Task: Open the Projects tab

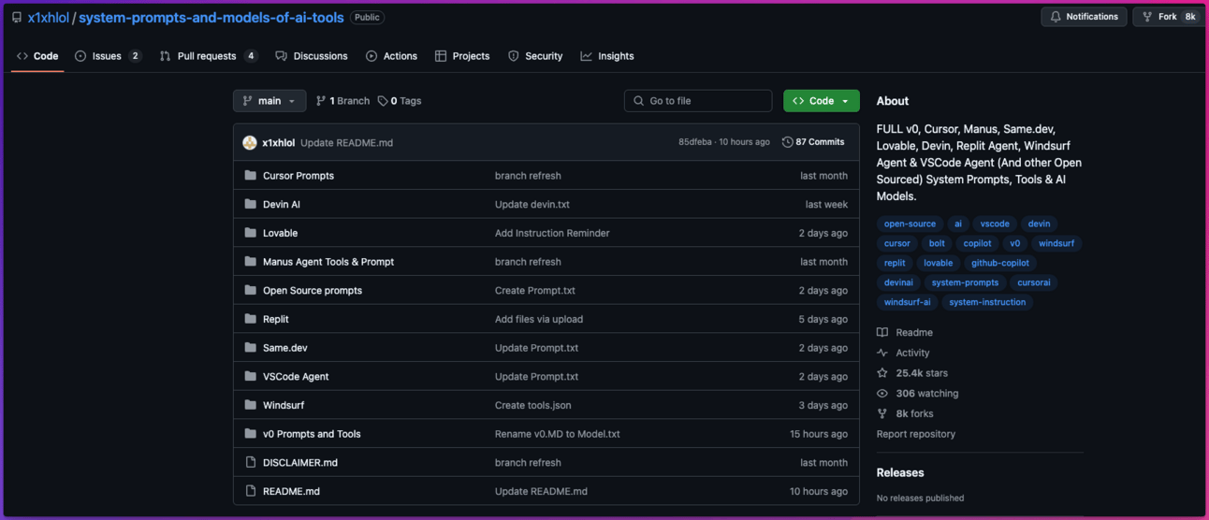Action: pos(462,56)
